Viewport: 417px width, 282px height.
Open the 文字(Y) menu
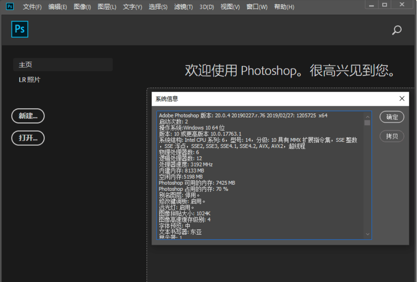click(132, 7)
